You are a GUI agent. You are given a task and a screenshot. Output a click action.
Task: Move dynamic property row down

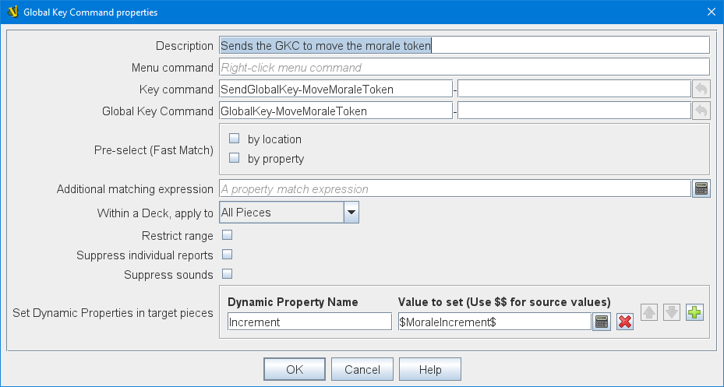pyautogui.click(x=671, y=313)
